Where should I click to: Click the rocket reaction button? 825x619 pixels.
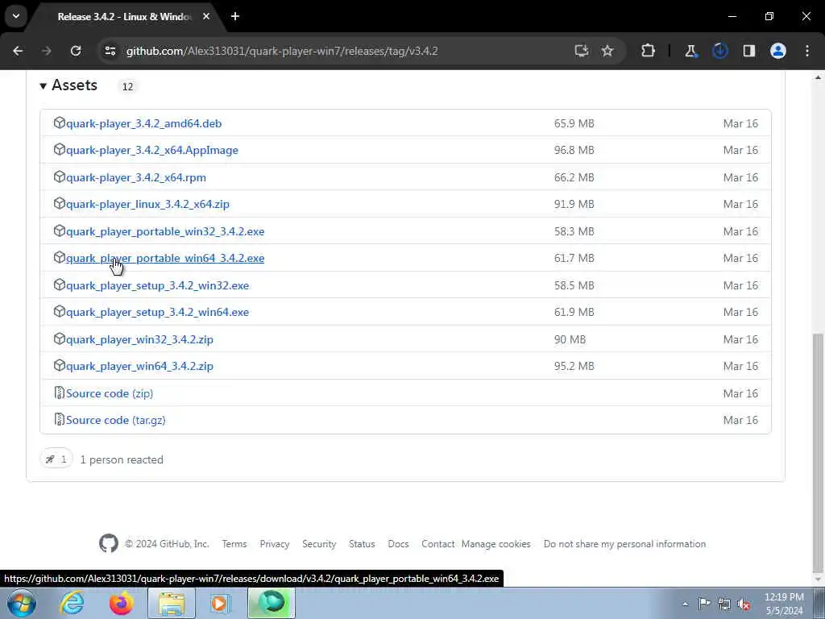point(56,459)
